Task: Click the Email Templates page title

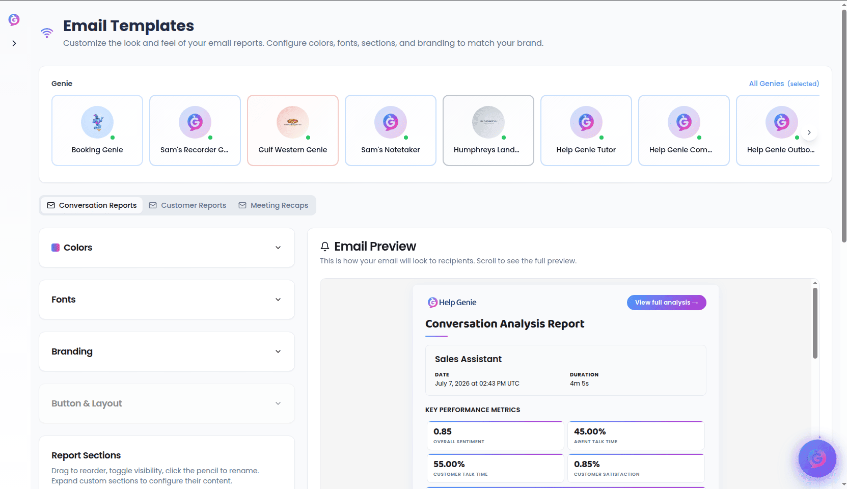Action: 128,25
